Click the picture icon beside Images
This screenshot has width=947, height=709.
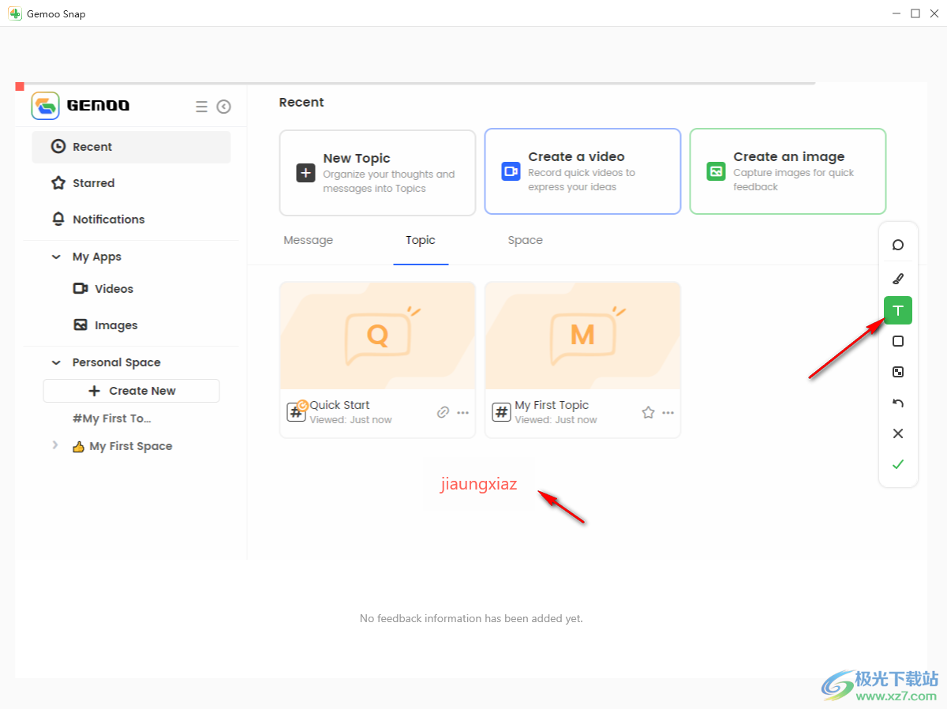coord(80,324)
